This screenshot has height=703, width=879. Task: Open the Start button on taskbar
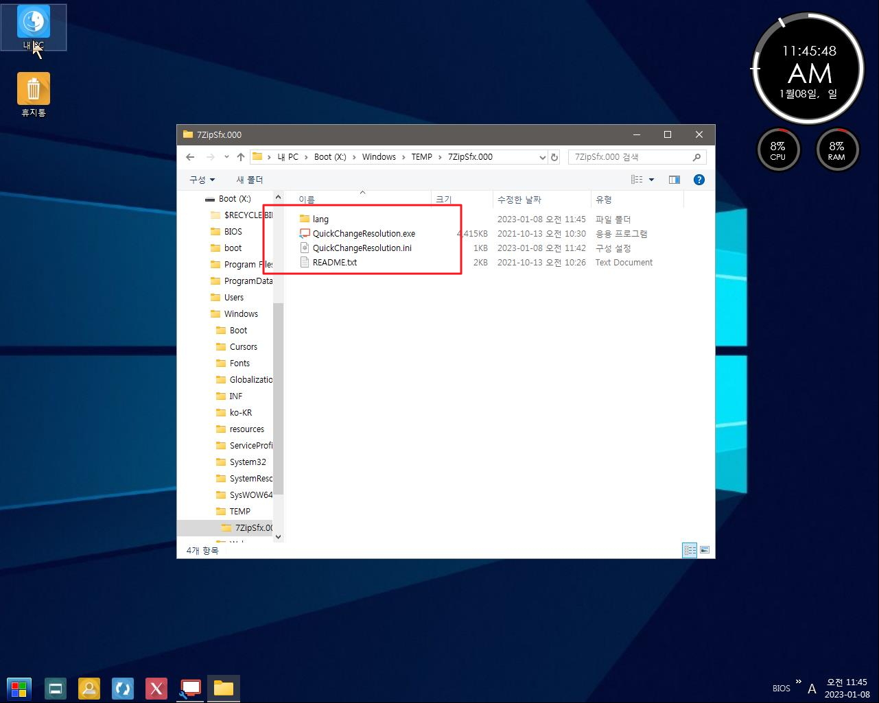[19, 688]
